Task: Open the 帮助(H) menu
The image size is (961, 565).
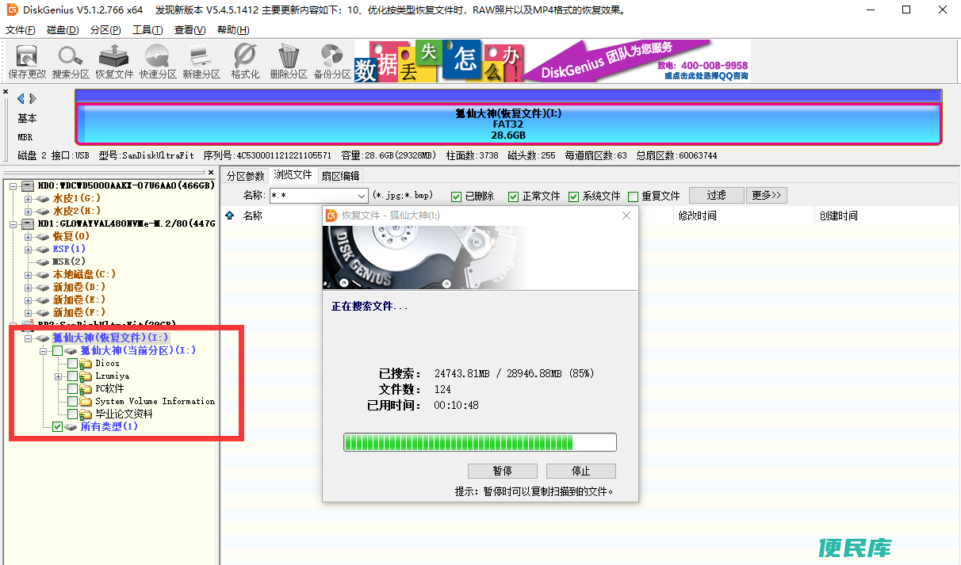Action: coord(233,30)
